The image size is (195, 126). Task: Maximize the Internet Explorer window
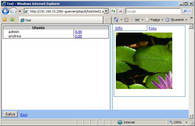186,4
